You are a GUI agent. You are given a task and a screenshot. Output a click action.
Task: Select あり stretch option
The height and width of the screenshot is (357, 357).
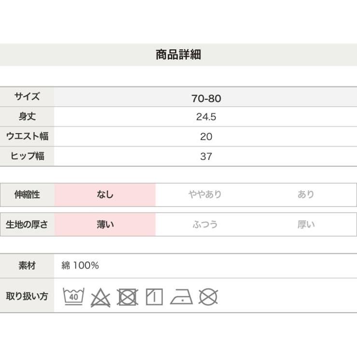tap(306, 195)
